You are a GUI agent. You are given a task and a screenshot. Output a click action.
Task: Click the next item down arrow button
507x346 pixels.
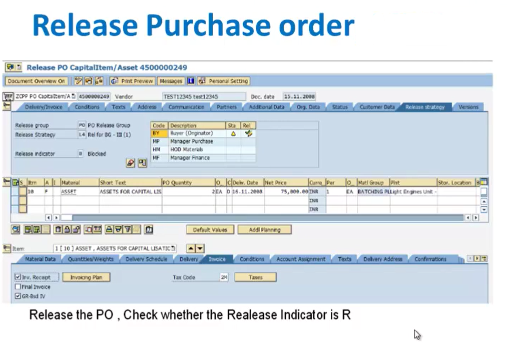(200, 248)
